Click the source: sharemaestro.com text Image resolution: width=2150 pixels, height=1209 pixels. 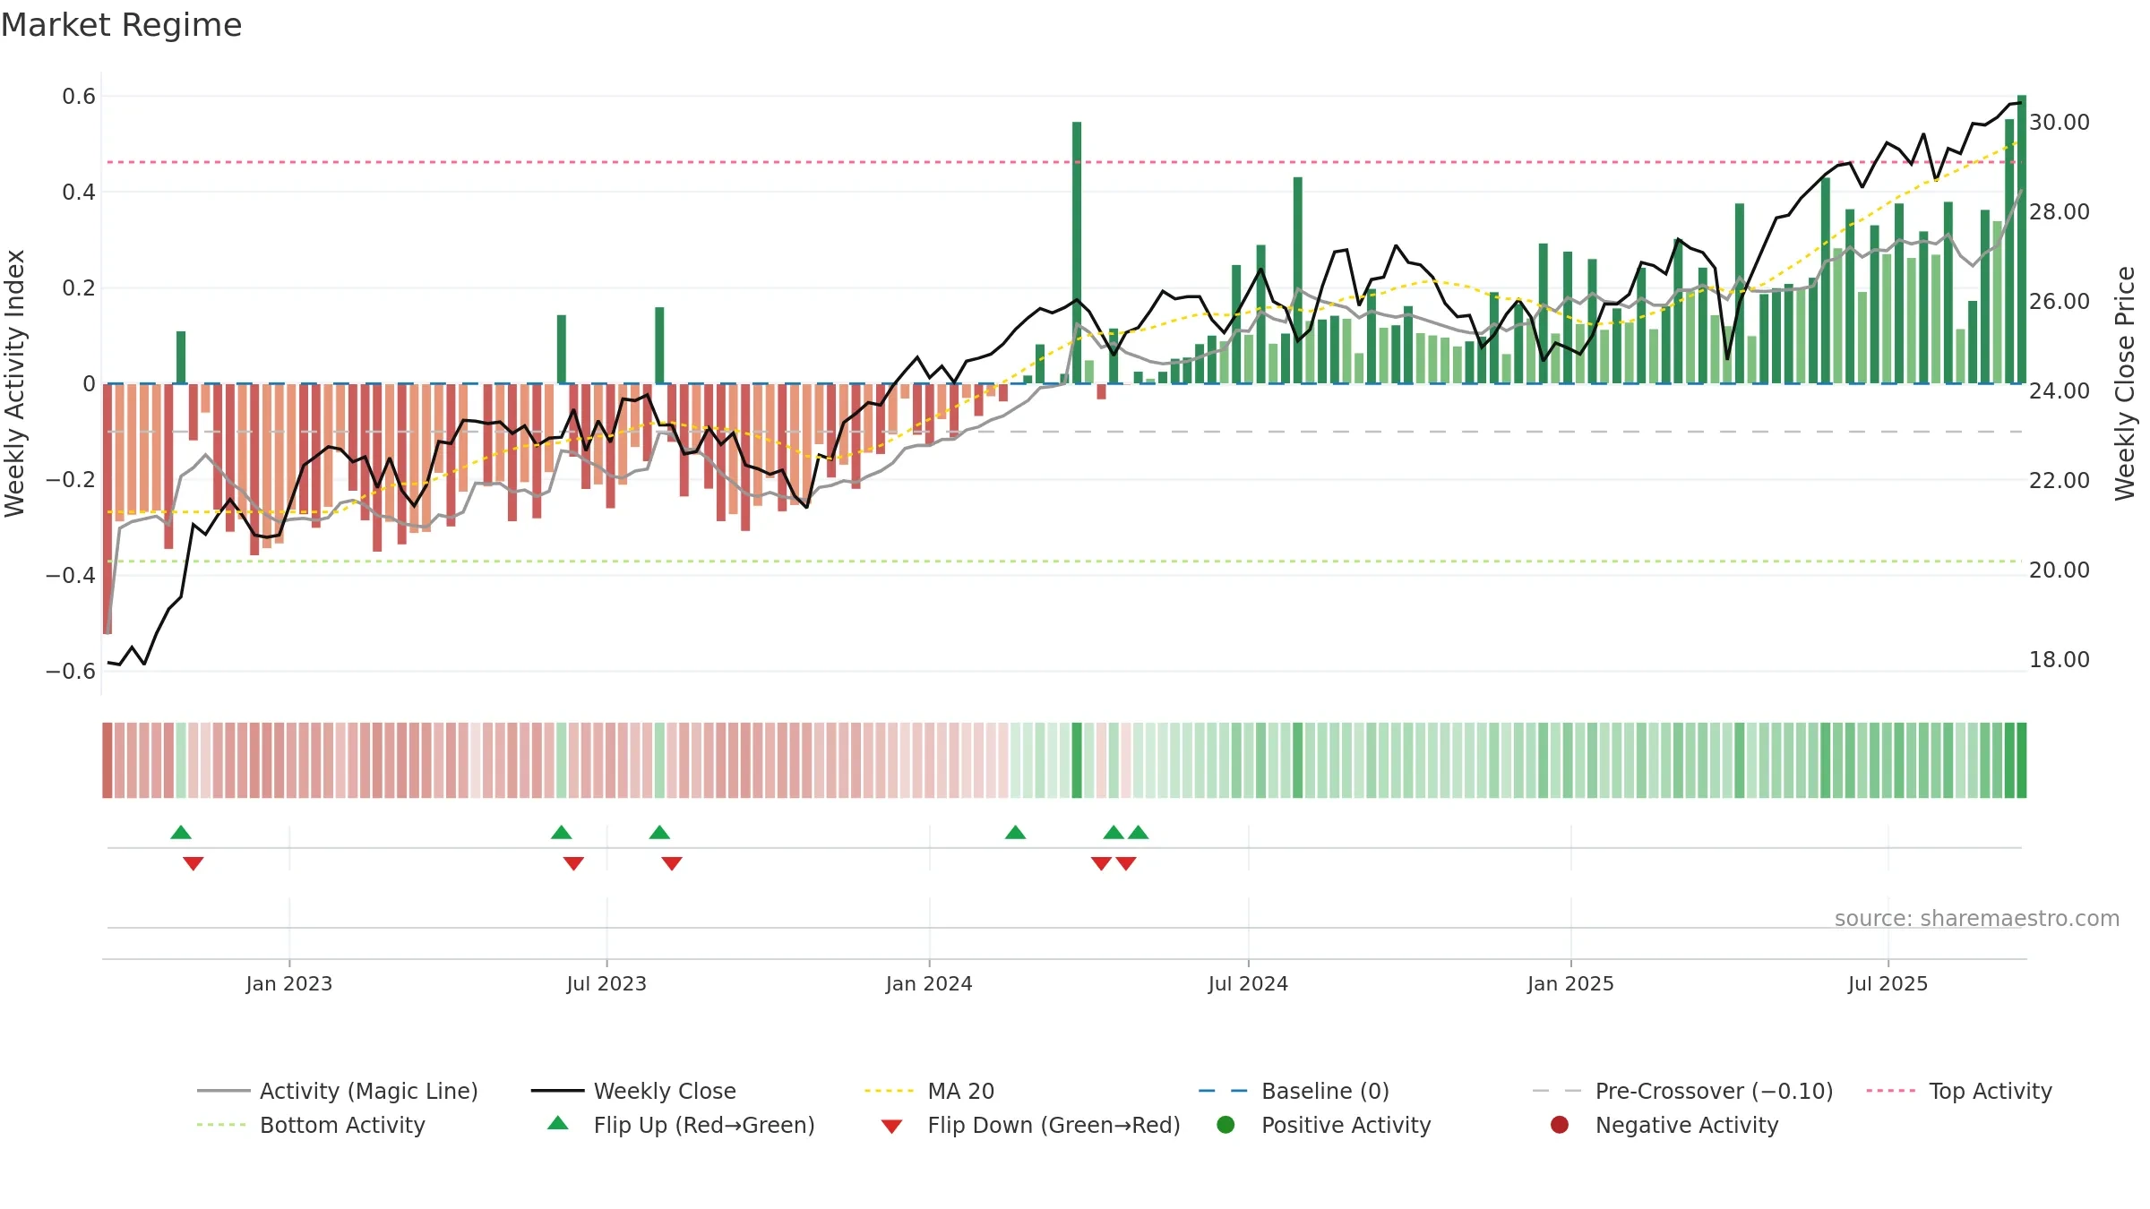pos(1977,919)
